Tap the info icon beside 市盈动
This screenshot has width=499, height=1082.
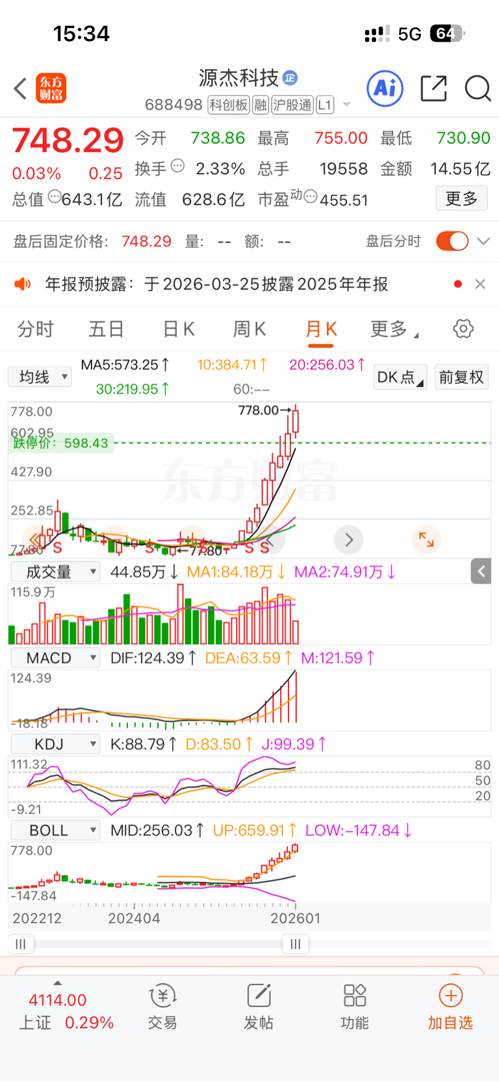tap(311, 196)
